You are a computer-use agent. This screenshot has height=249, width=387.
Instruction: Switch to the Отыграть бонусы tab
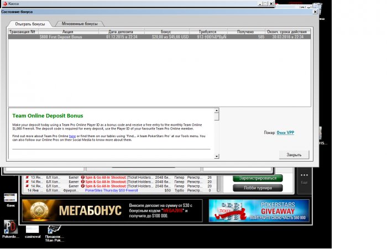30,24
